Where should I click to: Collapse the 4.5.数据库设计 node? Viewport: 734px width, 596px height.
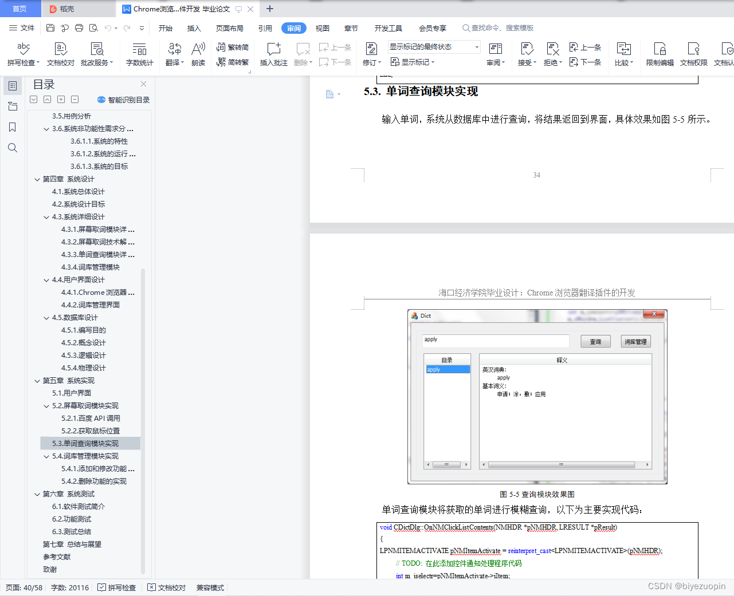[x=46, y=318]
